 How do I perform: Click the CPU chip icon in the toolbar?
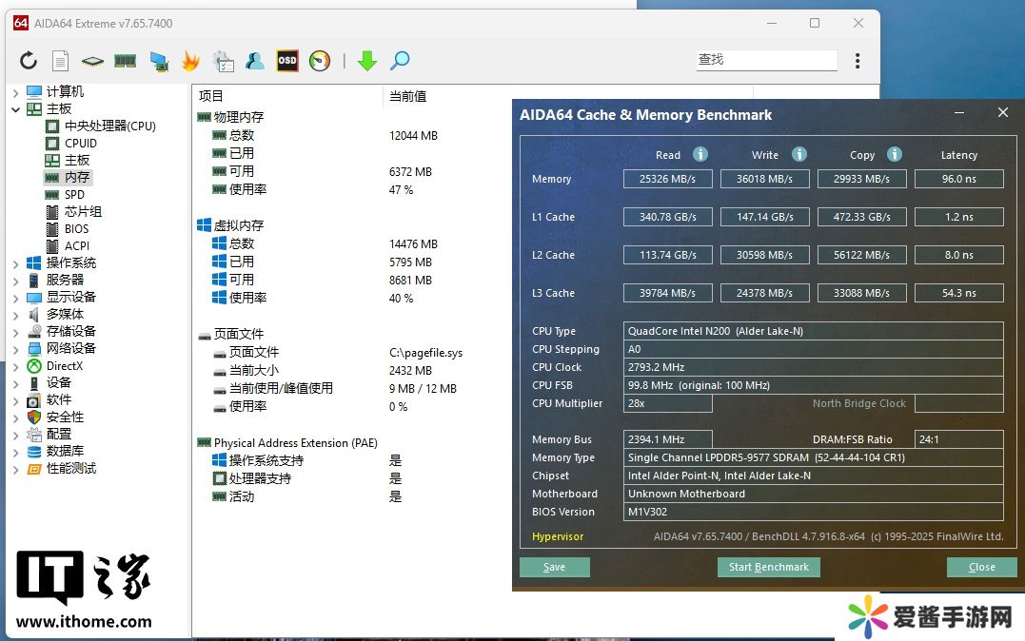coord(92,61)
